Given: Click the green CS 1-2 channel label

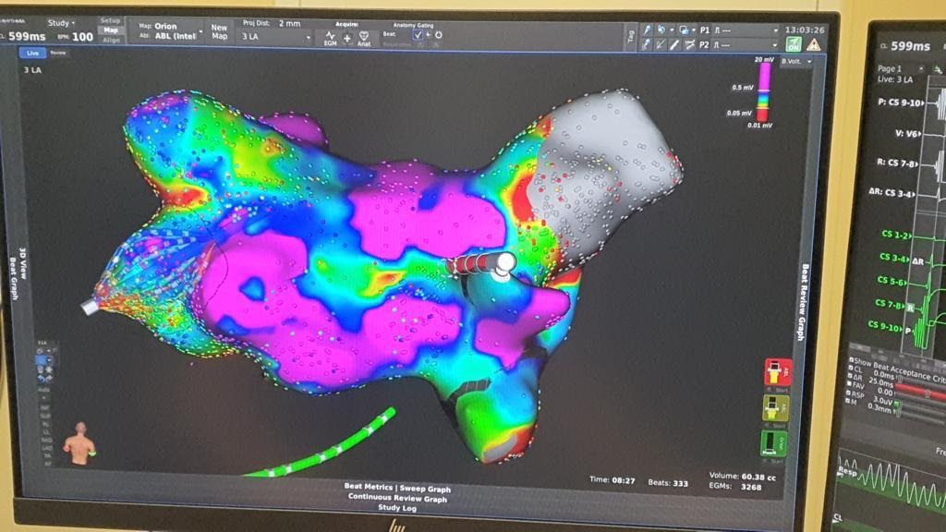Looking at the screenshot, I should pyautogui.click(x=896, y=234).
